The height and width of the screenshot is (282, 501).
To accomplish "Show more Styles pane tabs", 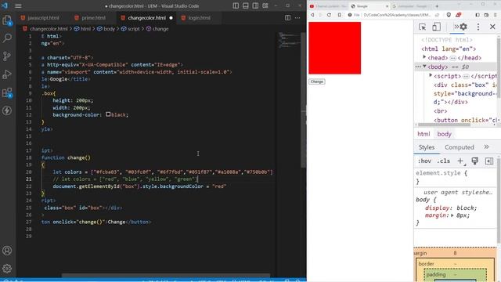I will 486,147.
